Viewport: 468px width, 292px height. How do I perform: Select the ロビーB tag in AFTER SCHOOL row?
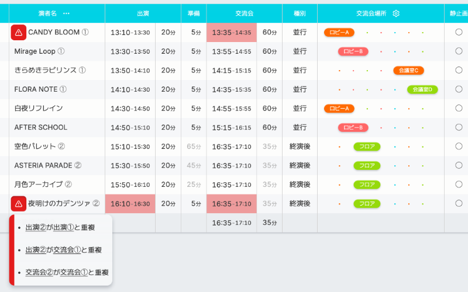353,127
